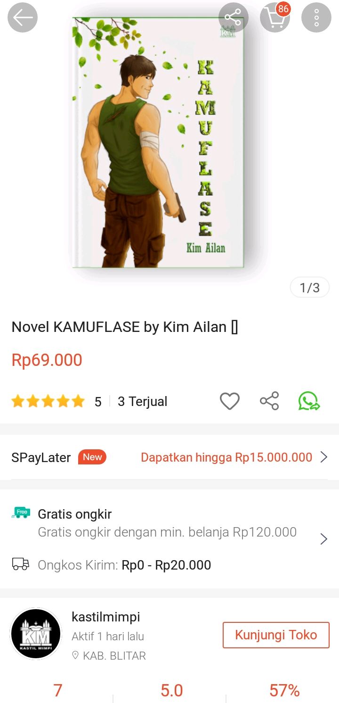Open Dapatkan hingga Rp15.000.000 link
This screenshot has width=339, height=703.
pos(226,457)
